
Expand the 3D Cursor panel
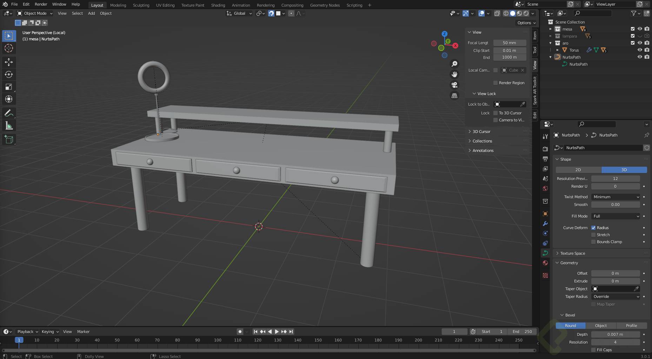[481, 132]
